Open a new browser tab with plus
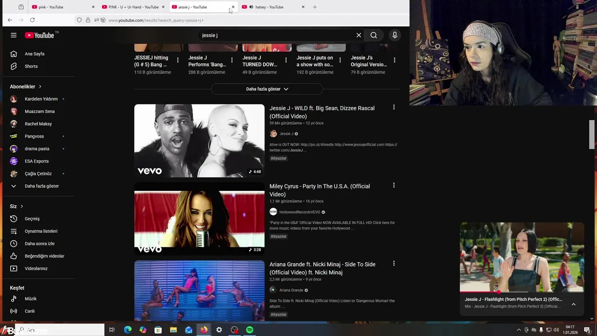The image size is (597, 336). click(x=315, y=7)
